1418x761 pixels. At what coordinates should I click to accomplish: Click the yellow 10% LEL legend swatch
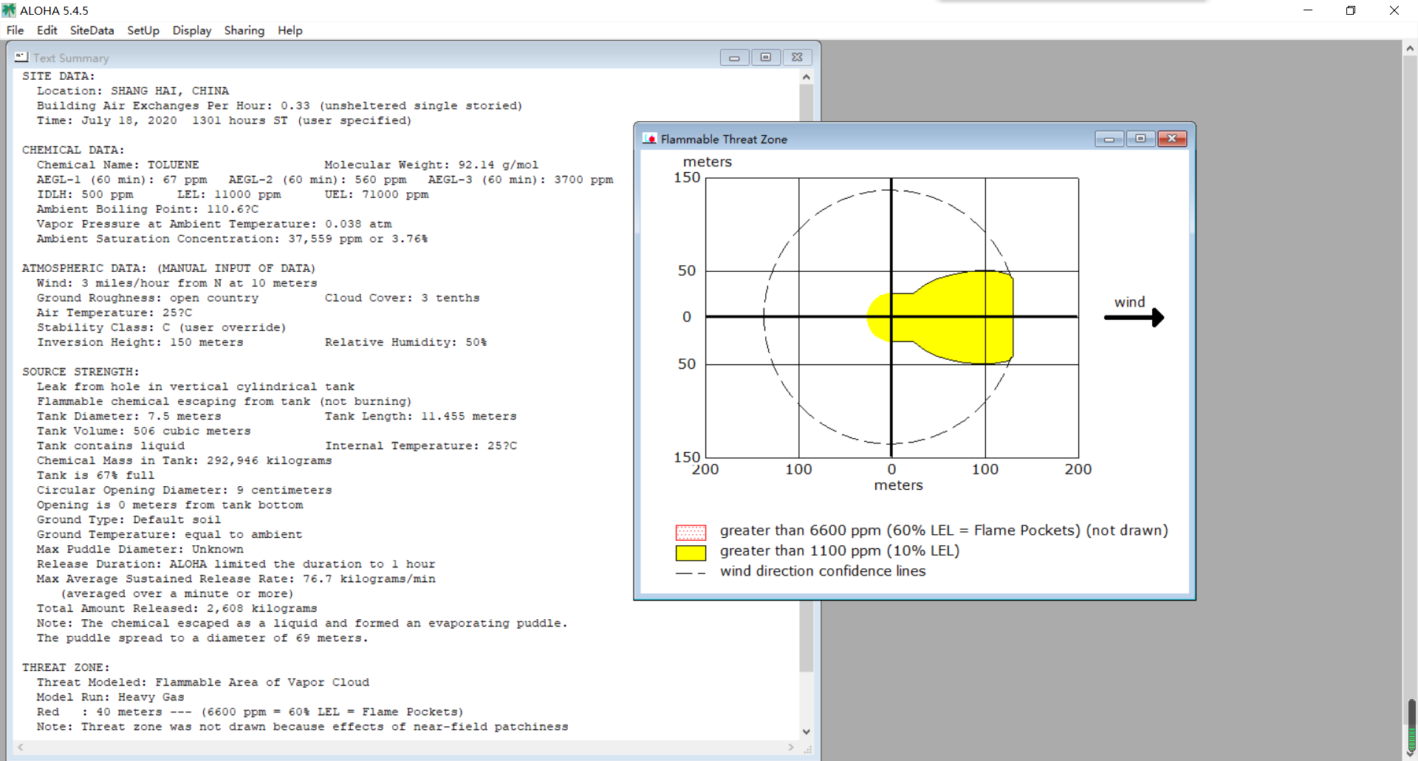click(x=691, y=553)
